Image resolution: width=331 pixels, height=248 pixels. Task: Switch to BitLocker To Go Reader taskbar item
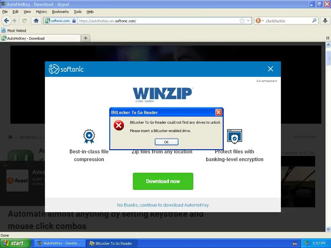coord(112,243)
